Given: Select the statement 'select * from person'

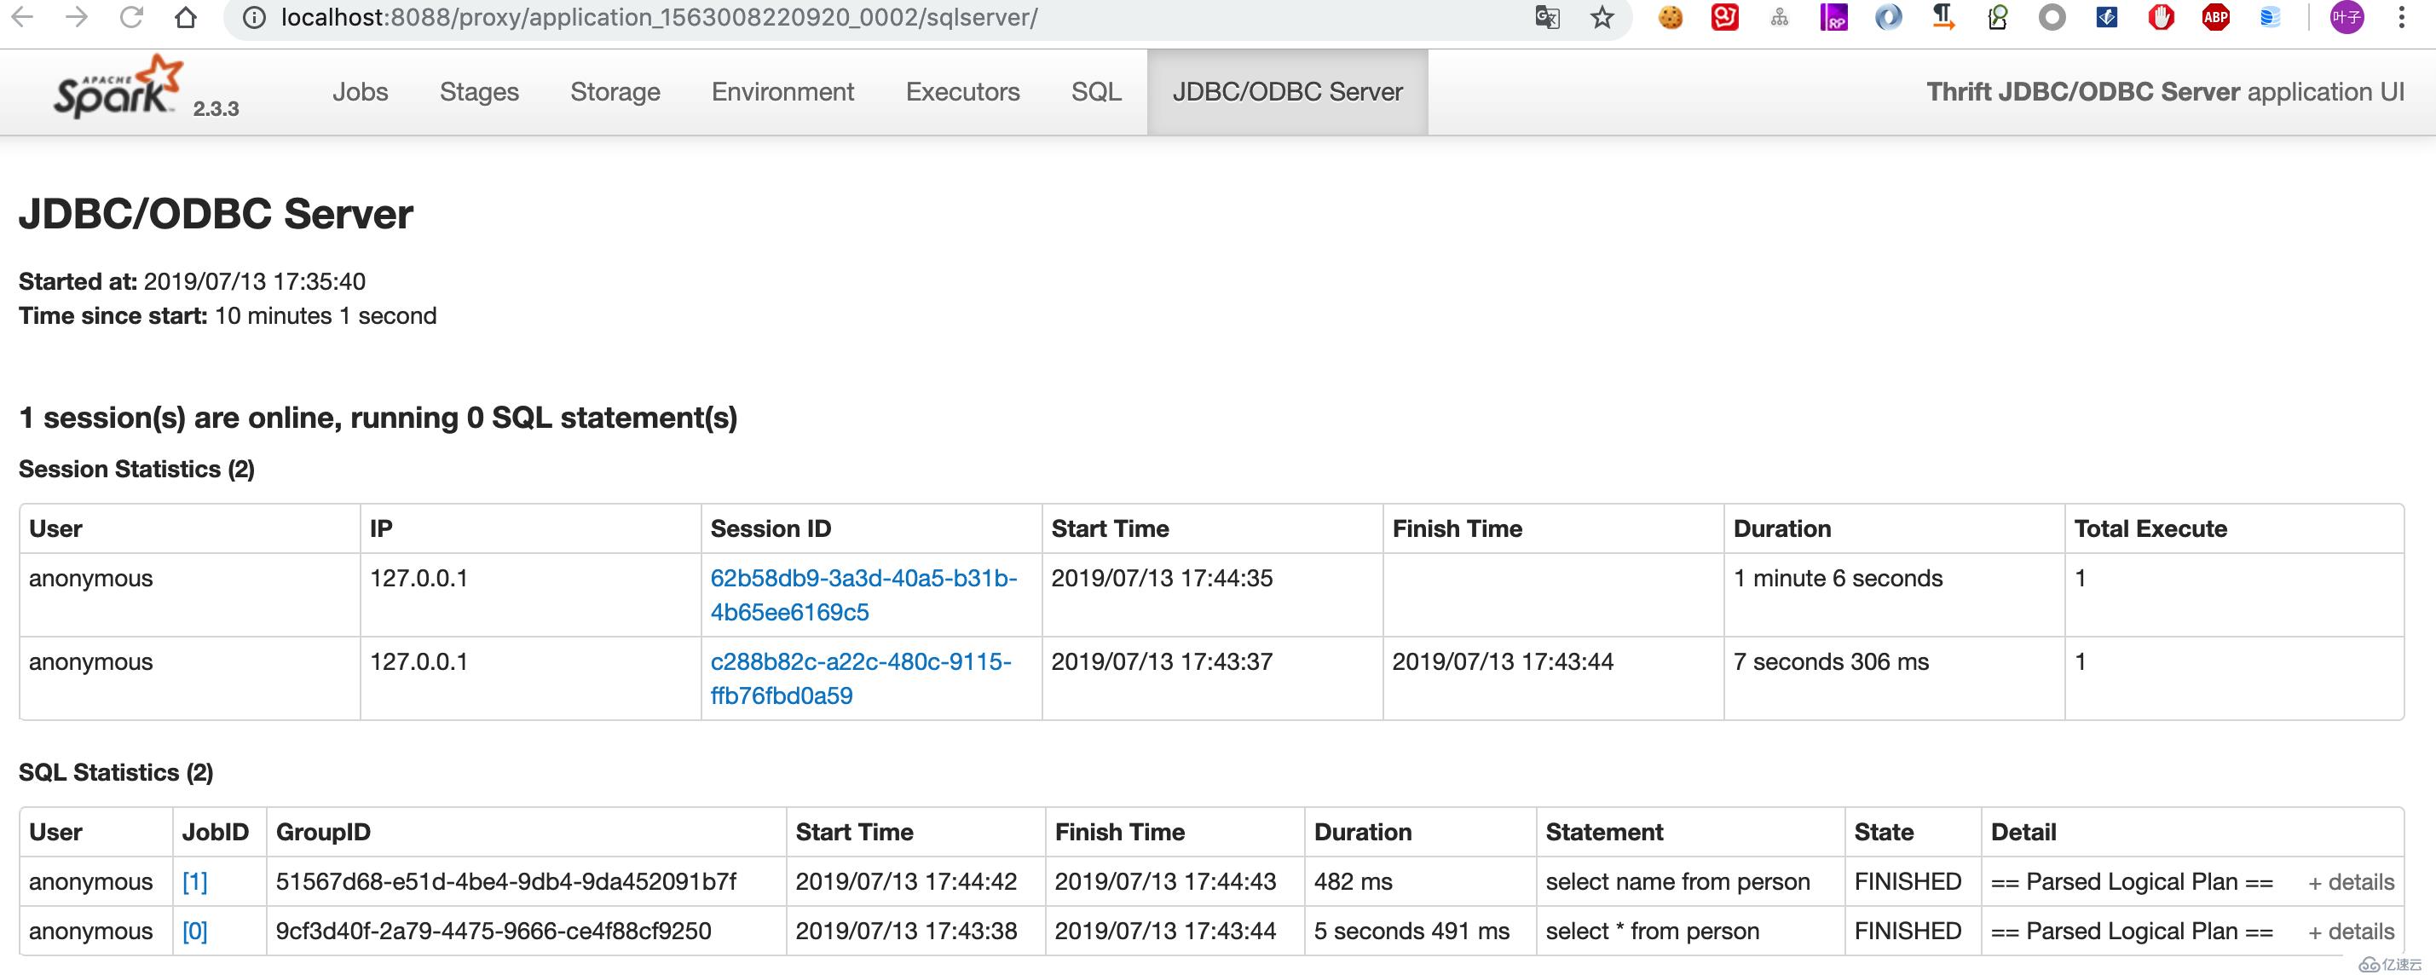Looking at the screenshot, I should (x=1652, y=931).
